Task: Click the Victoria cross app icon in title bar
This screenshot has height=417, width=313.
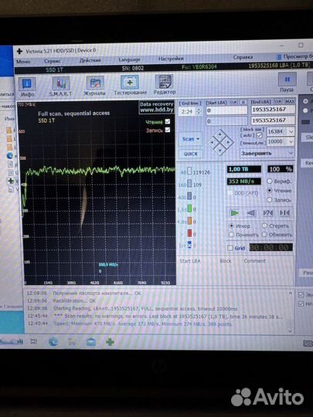Action: 19,51
